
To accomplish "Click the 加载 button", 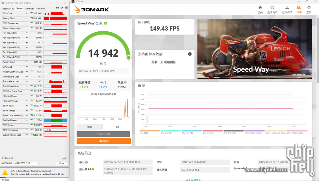I will point(90,127).
